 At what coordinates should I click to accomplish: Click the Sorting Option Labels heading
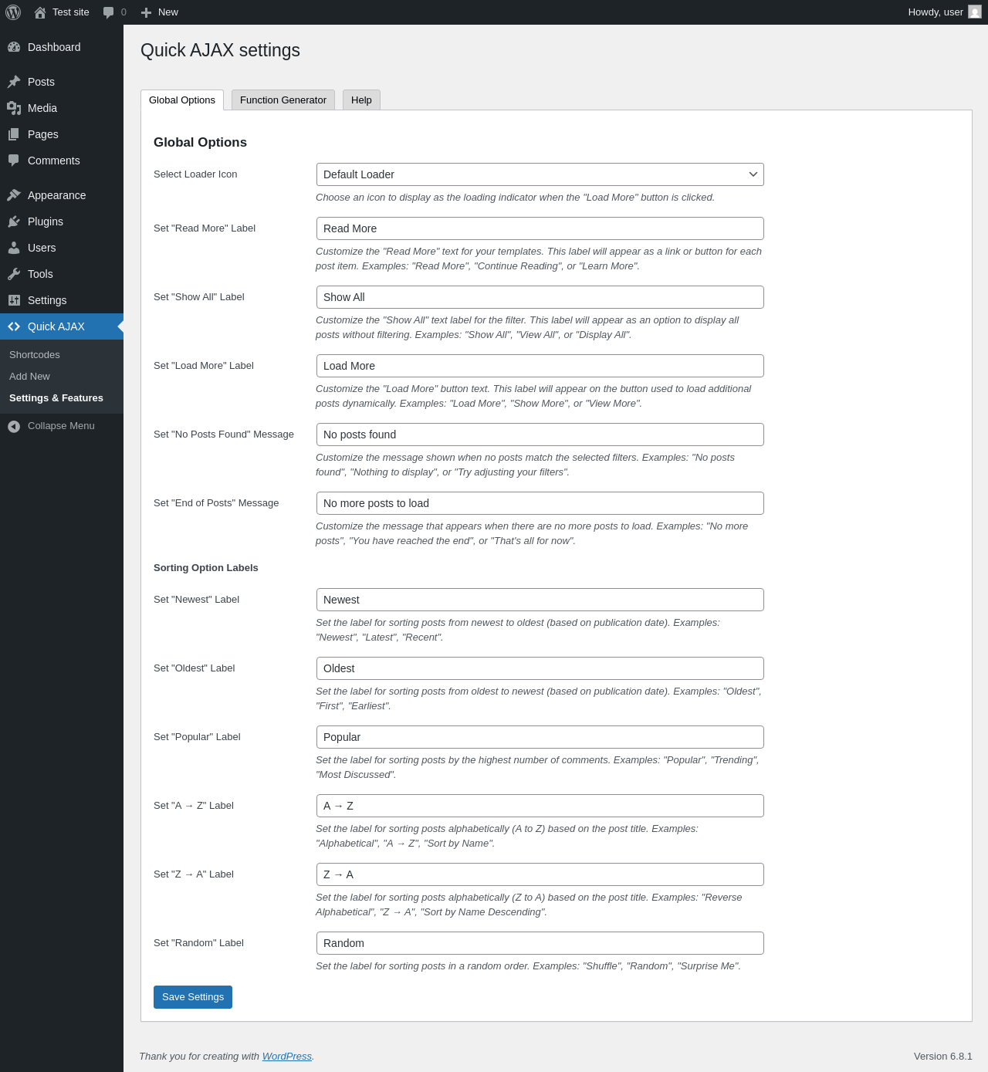coord(206,568)
